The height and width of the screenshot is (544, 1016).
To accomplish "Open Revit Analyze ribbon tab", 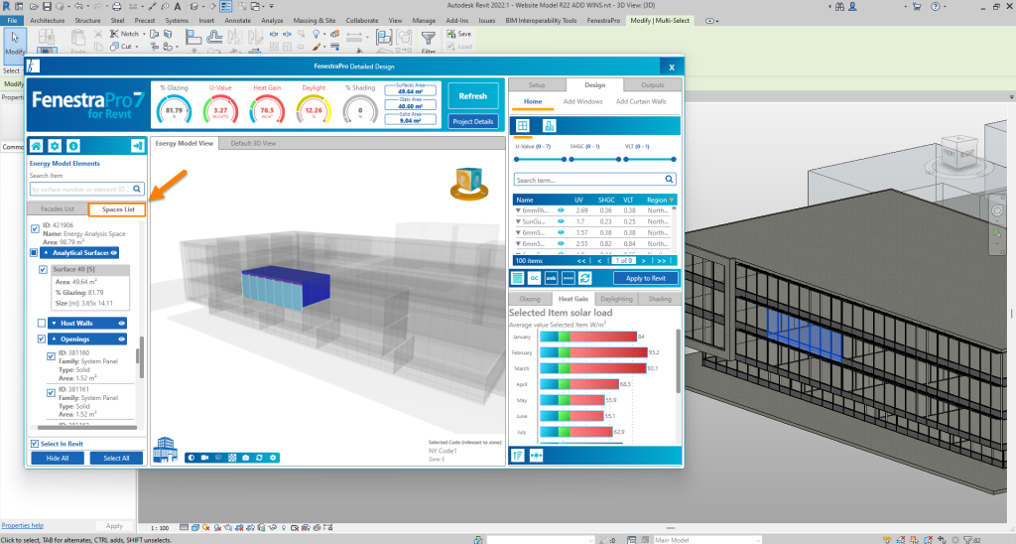I will pyautogui.click(x=272, y=20).
